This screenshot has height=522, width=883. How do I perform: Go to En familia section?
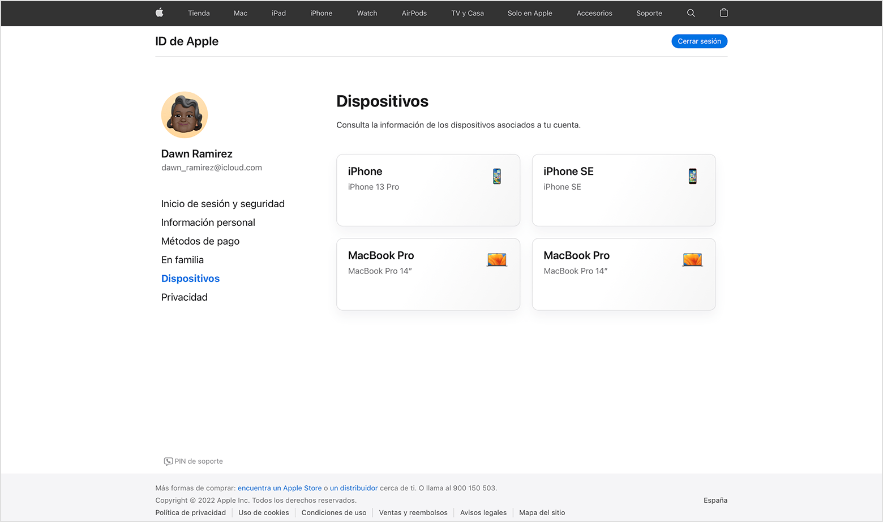point(182,260)
